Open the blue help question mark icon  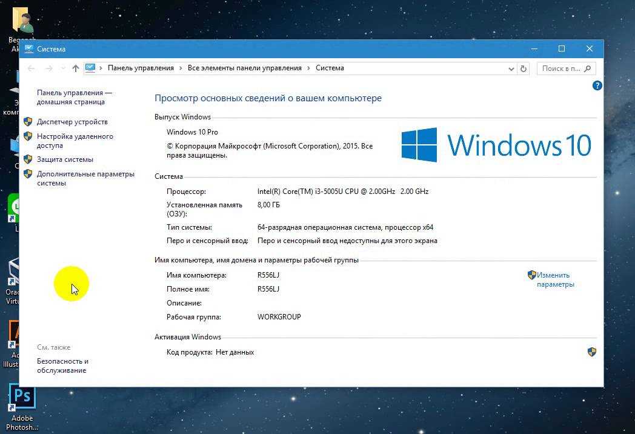[x=597, y=85]
